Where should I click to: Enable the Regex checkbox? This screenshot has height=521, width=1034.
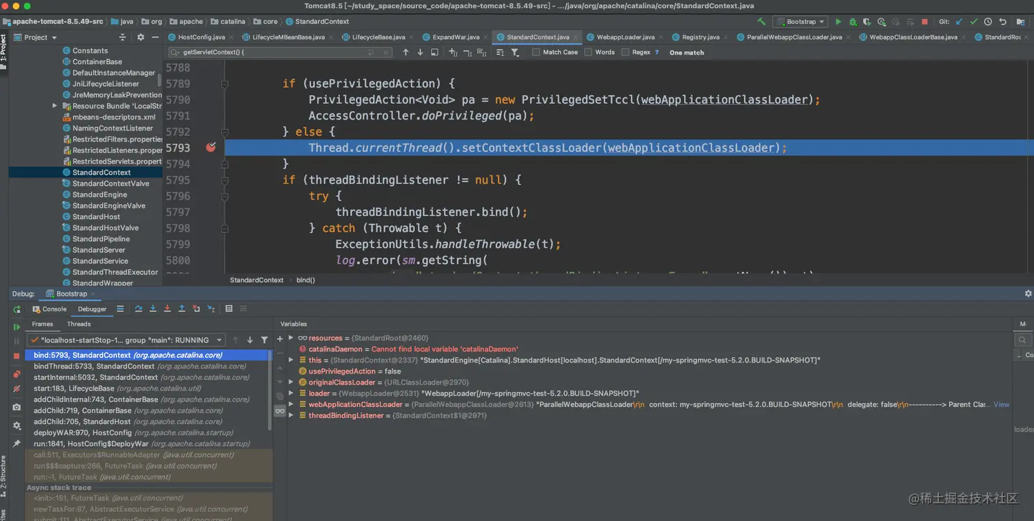pyautogui.click(x=625, y=52)
